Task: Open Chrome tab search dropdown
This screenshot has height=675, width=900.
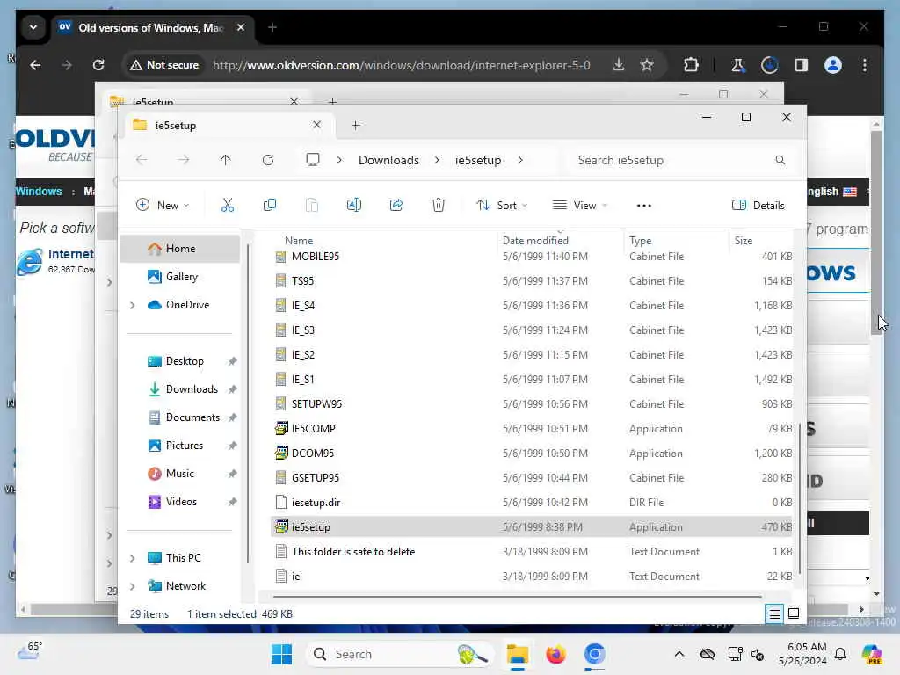Action: point(33,27)
